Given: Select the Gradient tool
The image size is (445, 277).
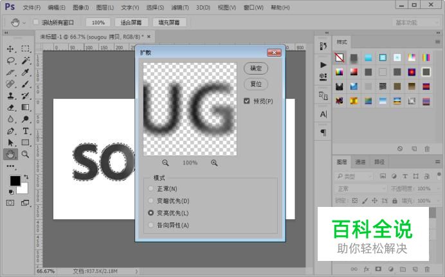Looking at the screenshot, I should tap(25, 107).
